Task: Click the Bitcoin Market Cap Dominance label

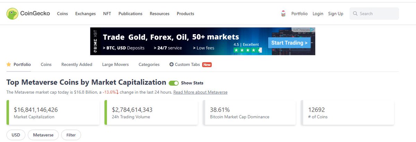Action: pyautogui.click(x=240, y=117)
